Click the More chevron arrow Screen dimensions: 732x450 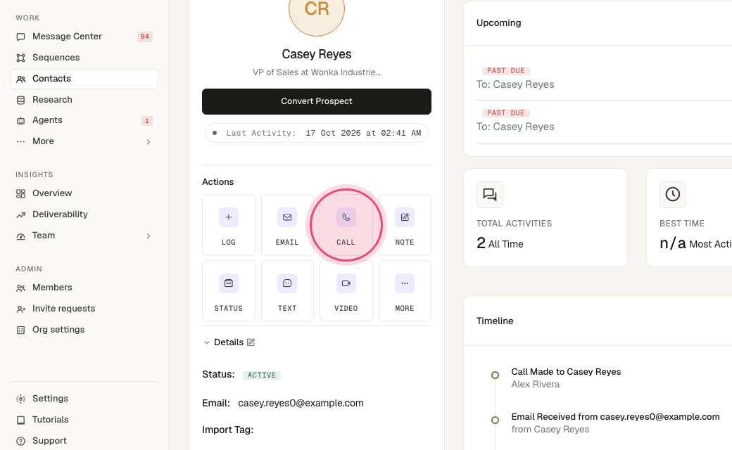(149, 142)
